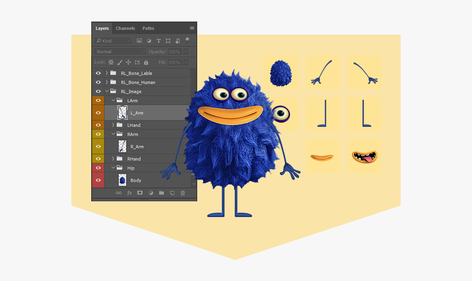Click the open mouth with tongue tile
This screenshot has height=281, width=472.
(x=364, y=156)
